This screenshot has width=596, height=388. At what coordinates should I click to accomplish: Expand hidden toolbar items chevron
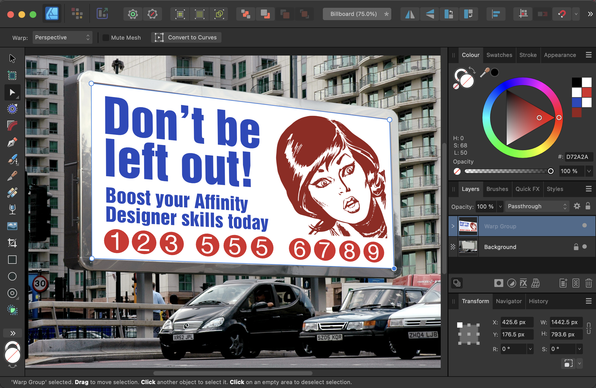[590, 14]
